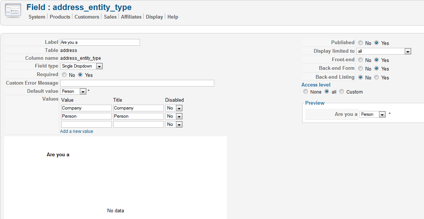Open Disabled dropdown for Company row
The image size is (424, 219).
pyautogui.click(x=179, y=108)
